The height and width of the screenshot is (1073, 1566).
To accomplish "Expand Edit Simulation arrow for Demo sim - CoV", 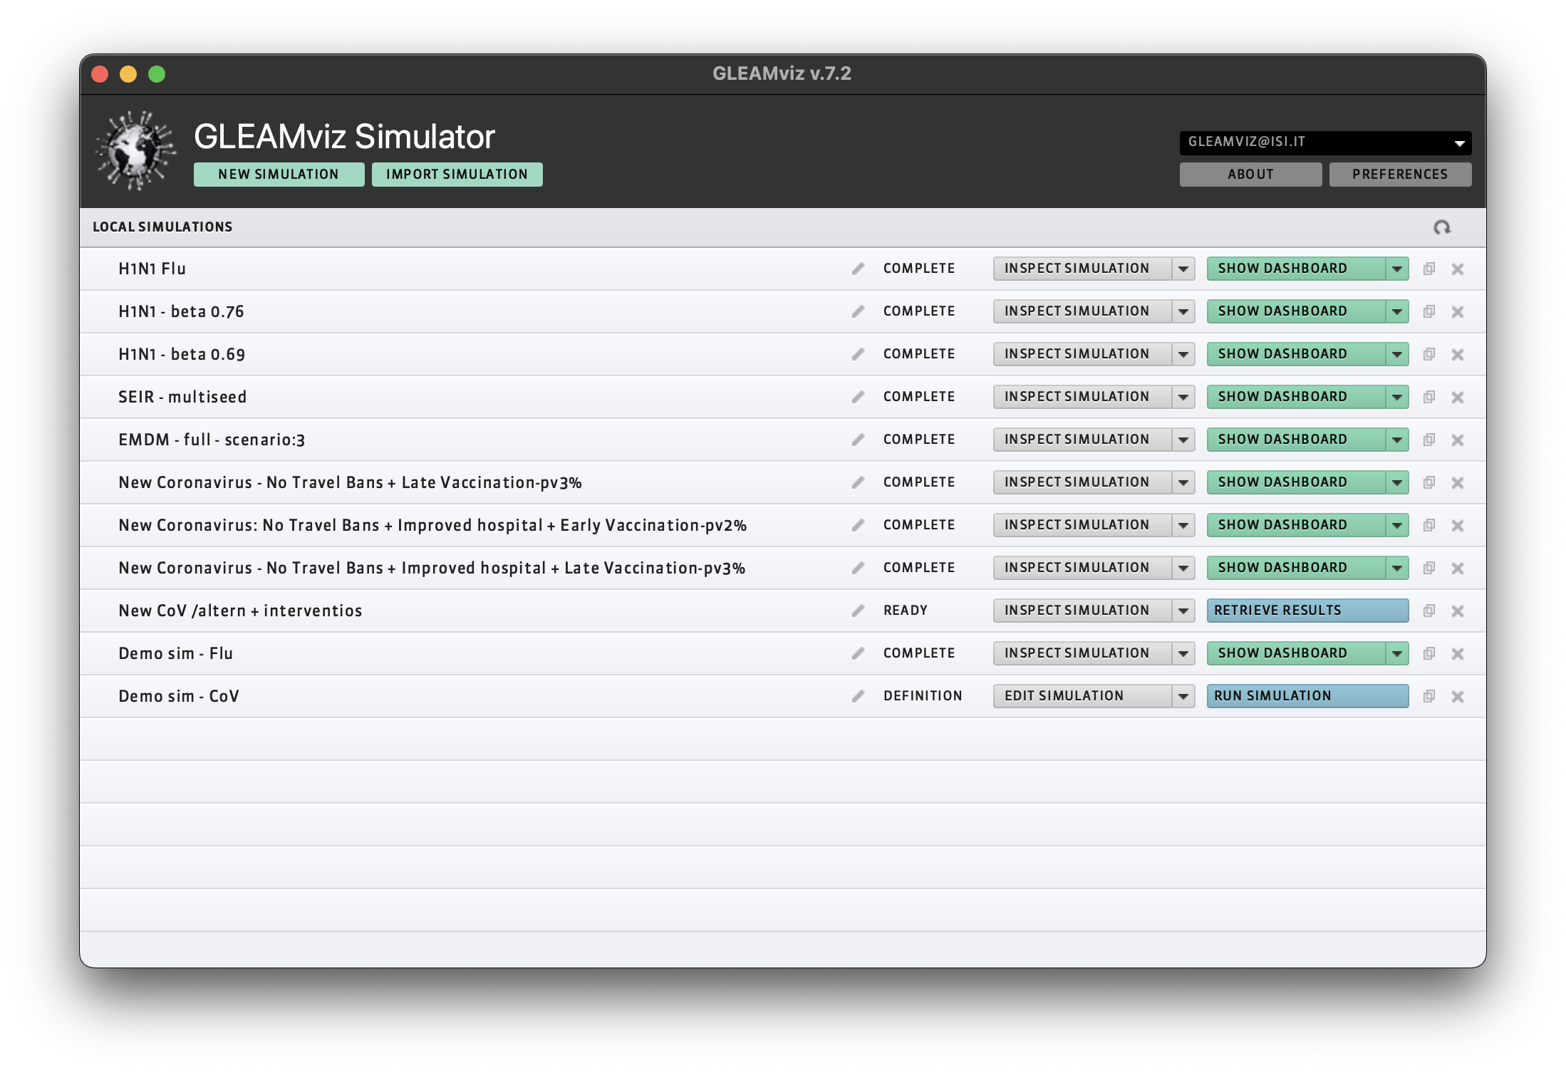I will pos(1183,696).
